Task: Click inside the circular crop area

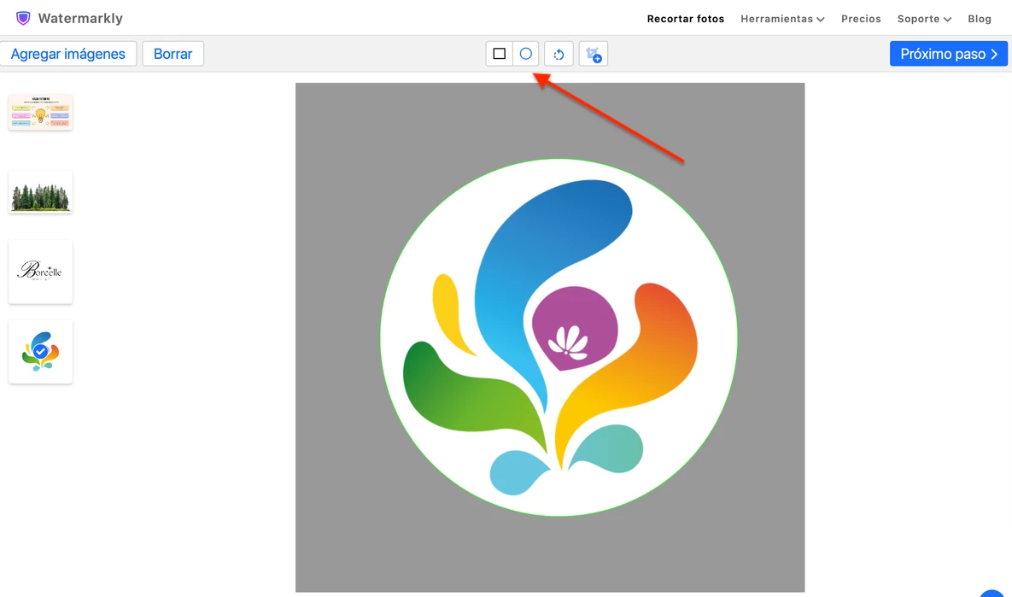Action: 559,337
